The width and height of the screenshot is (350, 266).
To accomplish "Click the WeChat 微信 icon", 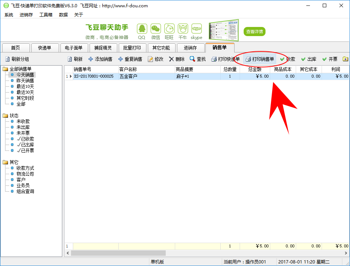I will click(x=156, y=29).
